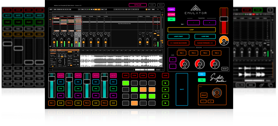Toggle the CUE button next to TRK 1
The image size is (278, 126).
[61, 103]
